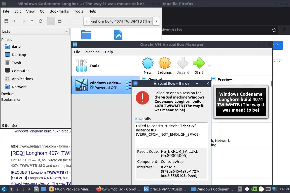Click the taskbar clock showing 14:38

pos(284,189)
